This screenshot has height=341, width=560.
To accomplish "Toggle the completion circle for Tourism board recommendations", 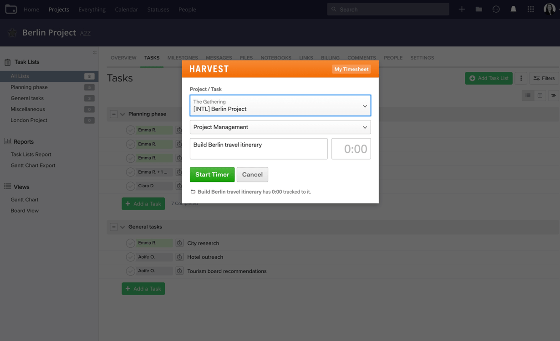I will 130,271.
